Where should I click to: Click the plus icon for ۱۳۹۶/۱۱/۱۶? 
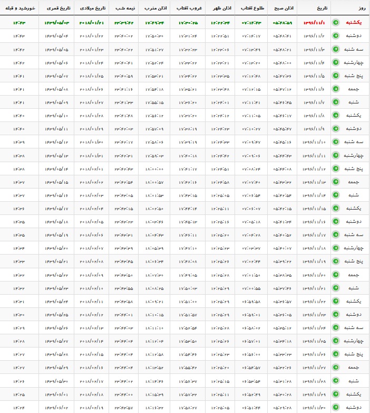pos(336,221)
